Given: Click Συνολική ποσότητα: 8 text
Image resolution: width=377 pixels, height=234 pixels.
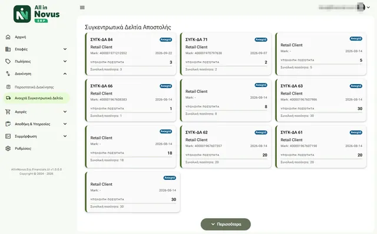Looking at the screenshot, I should pos(201,113).
